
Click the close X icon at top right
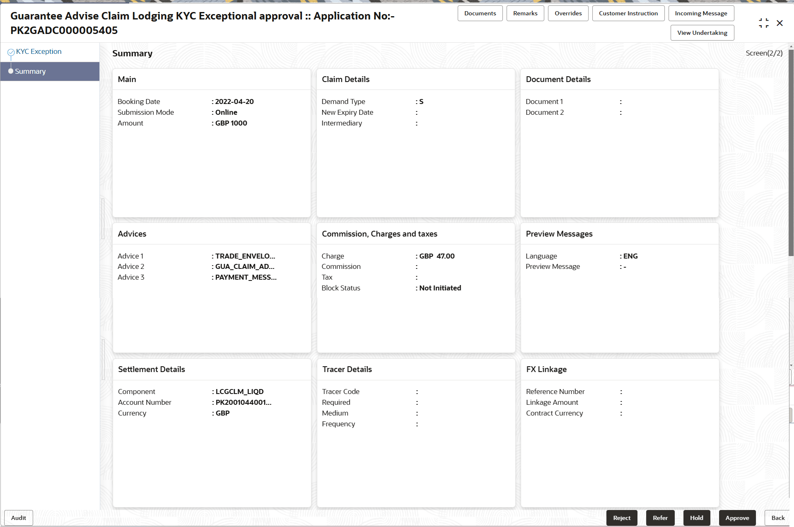[x=780, y=23]
